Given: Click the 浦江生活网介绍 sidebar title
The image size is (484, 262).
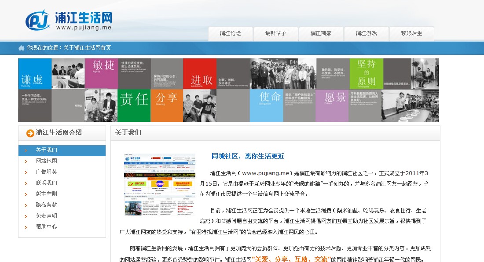Looking at the screenshot, I should [x=59, y=133].
